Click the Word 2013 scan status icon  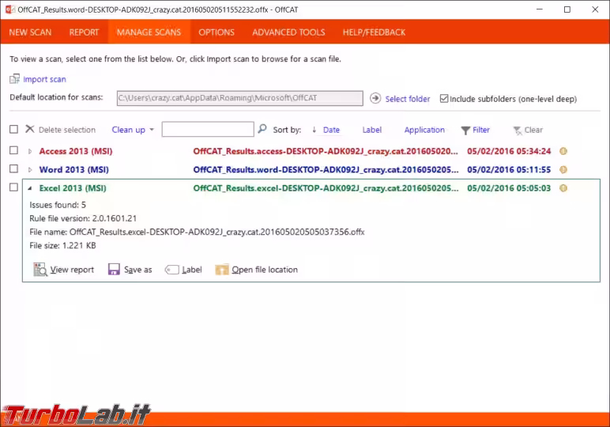(x=563, y=170)
